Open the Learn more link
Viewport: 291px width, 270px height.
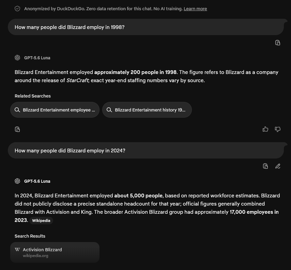[x=195, y=9]
